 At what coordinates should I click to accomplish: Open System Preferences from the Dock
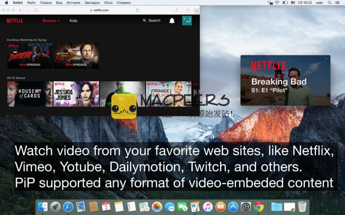coord(246,207)
